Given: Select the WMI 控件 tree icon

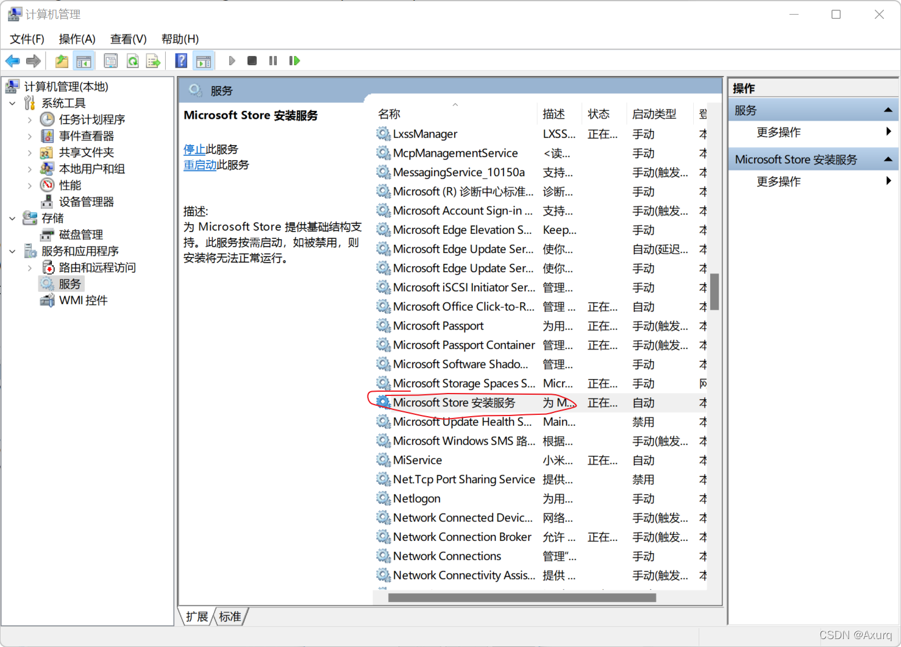Looking at the screenshot, I should pos(48,300).
